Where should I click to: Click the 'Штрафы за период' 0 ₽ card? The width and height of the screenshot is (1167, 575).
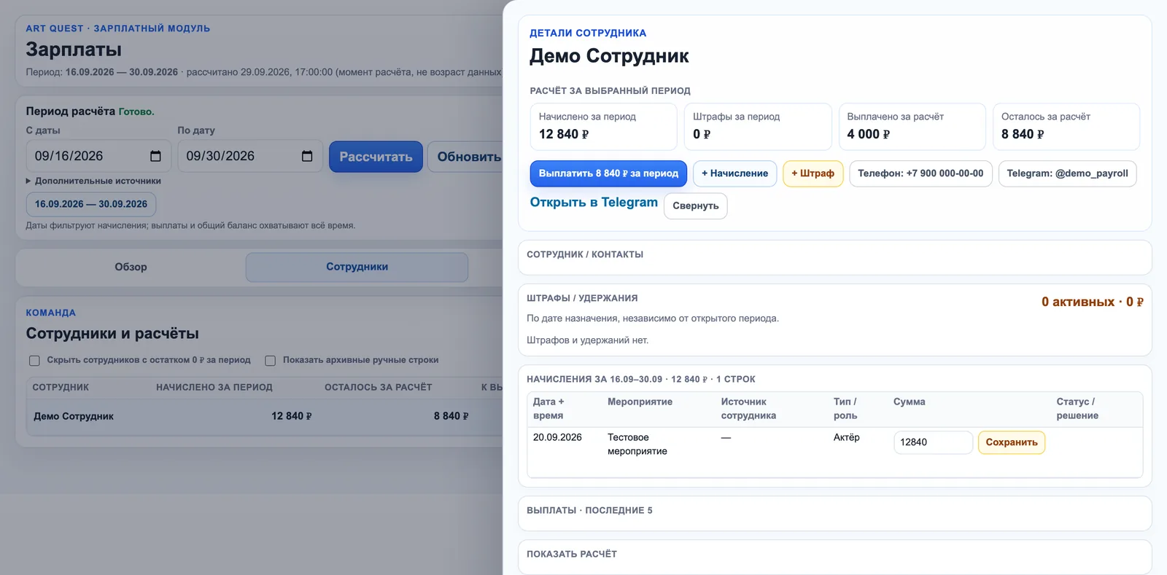pyautogui.click(x=758, y=126)
